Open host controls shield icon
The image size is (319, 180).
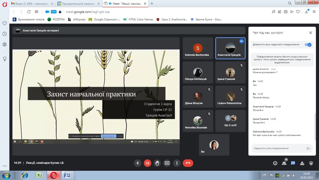(x=311, y=163)
